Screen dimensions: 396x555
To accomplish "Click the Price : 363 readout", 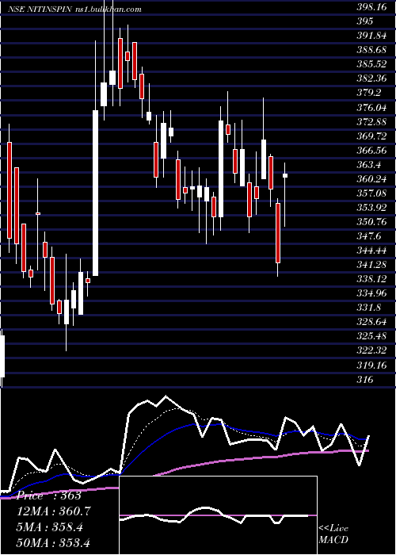I will pos(49,496).
